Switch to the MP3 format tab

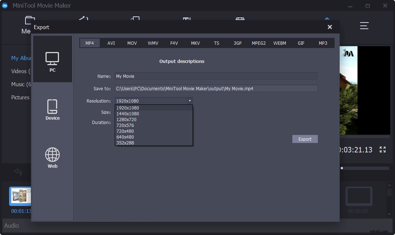pyautogui.click(x=323, y=43)
